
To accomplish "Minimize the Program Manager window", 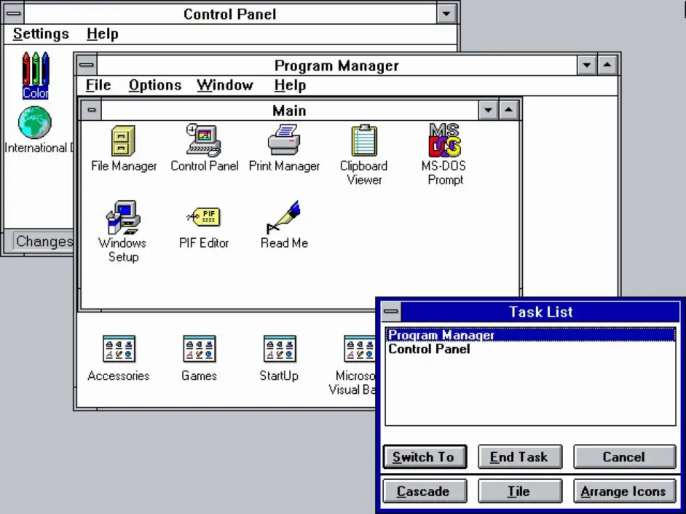I will coord(586,66).
